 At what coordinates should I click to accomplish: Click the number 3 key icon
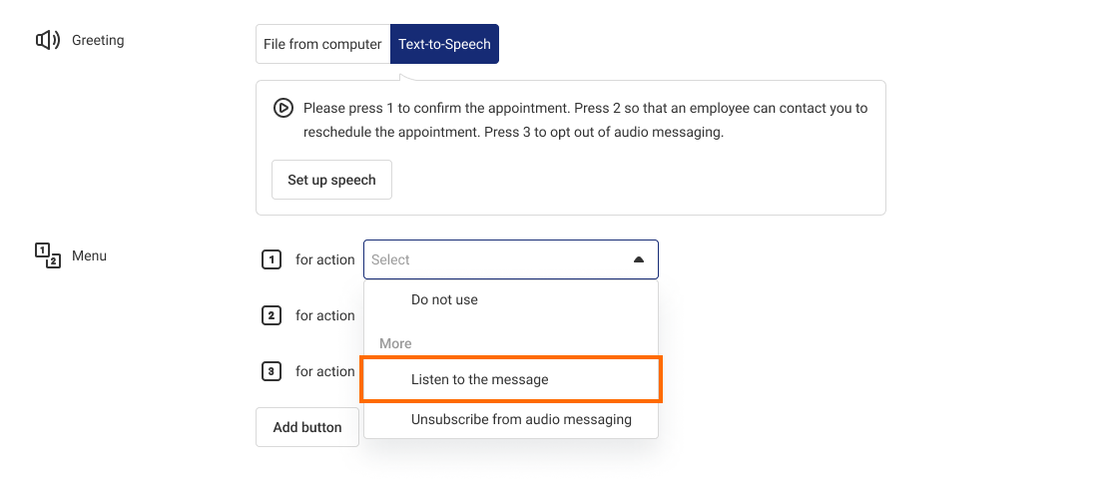pos(272,371)
